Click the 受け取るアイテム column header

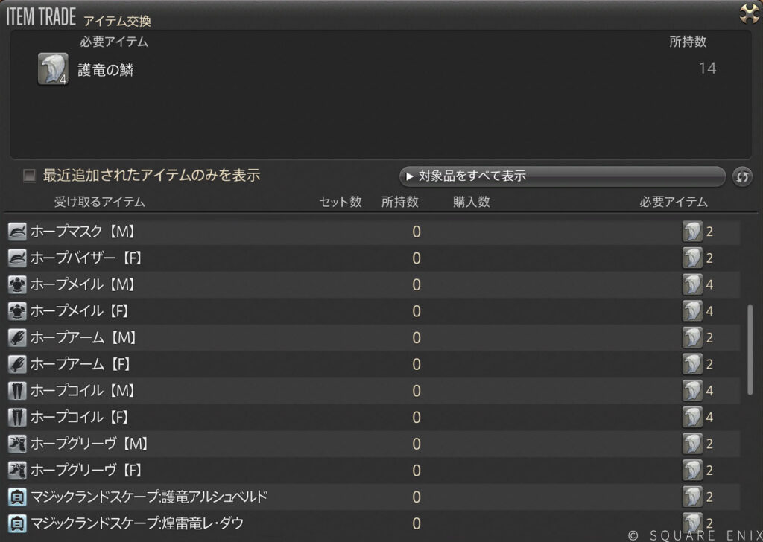pyautogui.click(x=99, y=202)
